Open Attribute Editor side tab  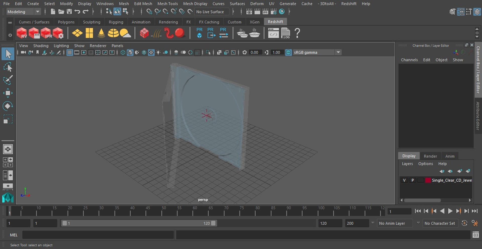[x=478, y=116]
